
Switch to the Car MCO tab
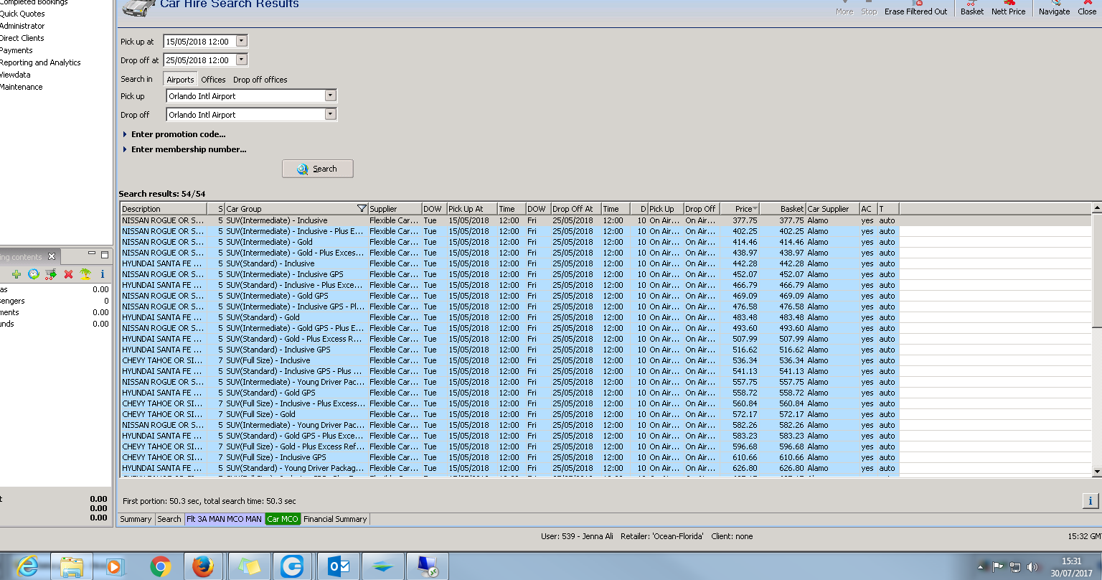(x=283, y=519)
